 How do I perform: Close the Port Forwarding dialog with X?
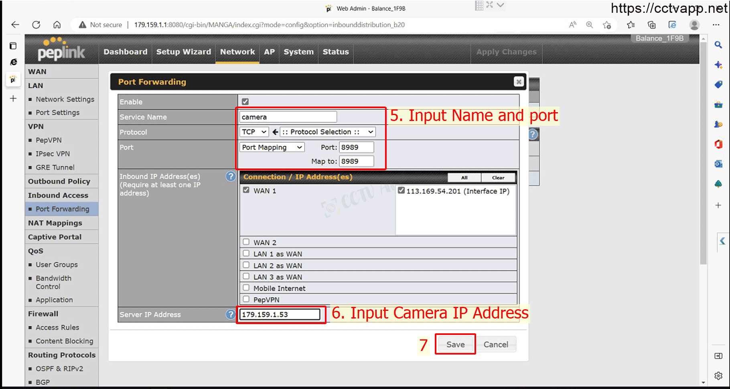click(x=519, y=82)
